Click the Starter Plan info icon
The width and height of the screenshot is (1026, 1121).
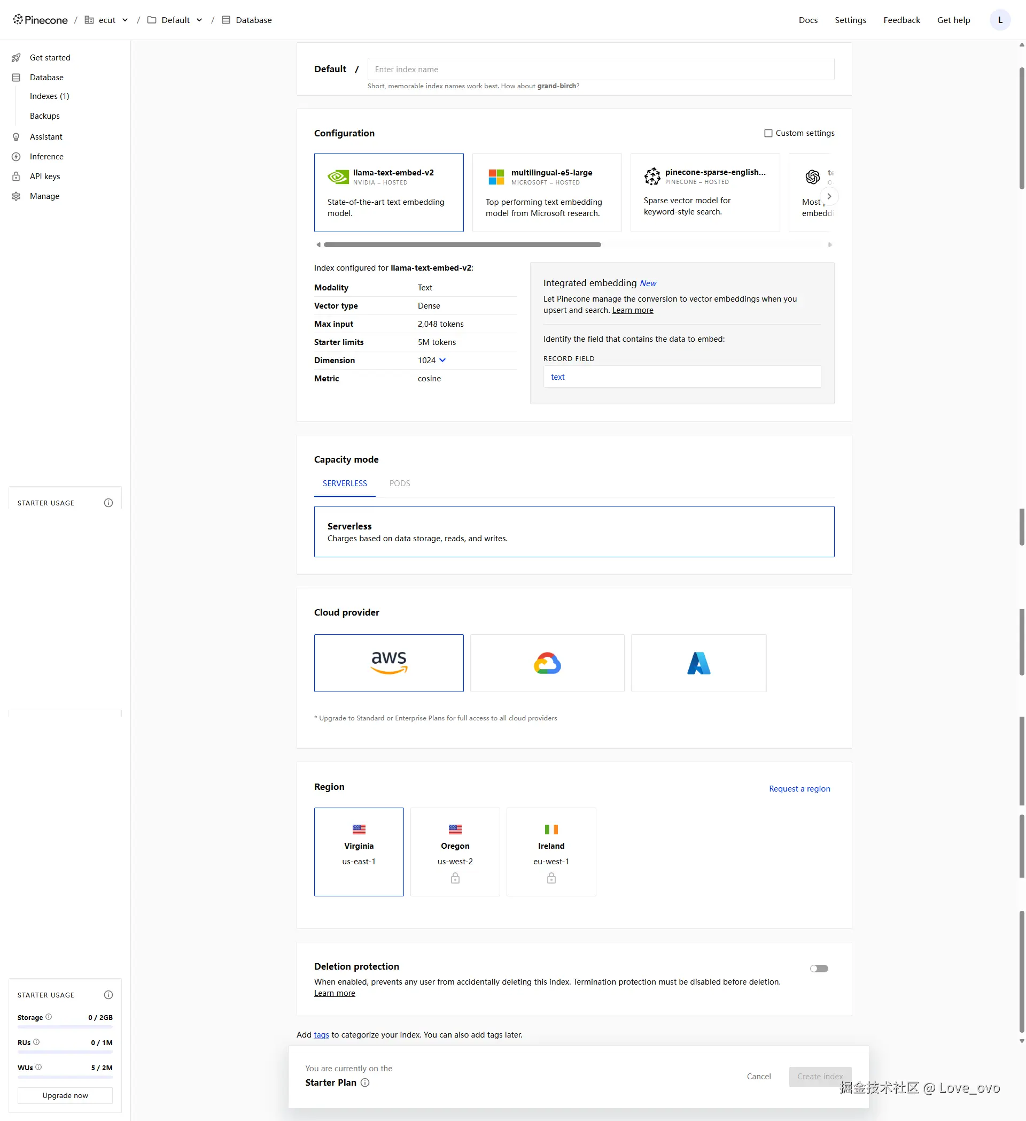365,1082
